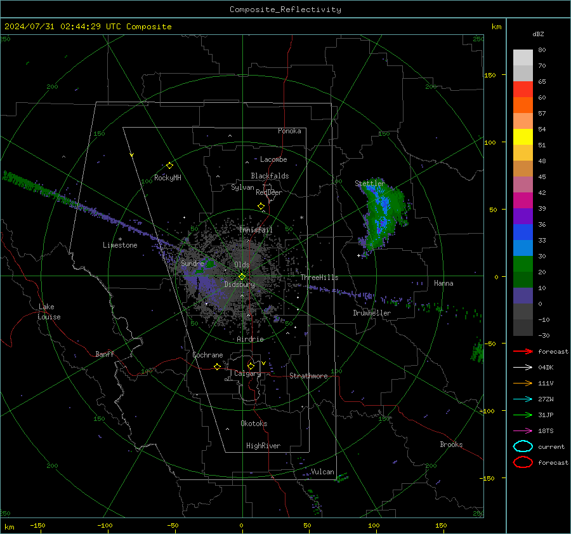
Task: Click the red 60-65 dBZ color swatch
Action: click(x=523, y=90)
